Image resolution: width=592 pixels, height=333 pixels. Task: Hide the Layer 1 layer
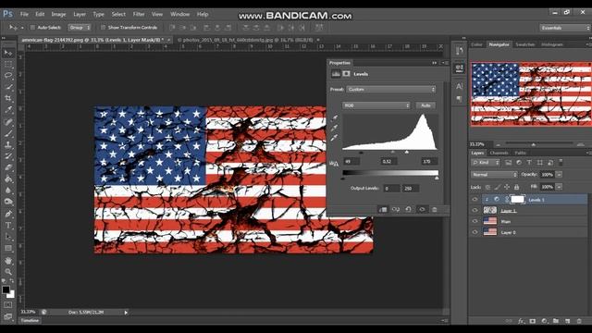[x=475, y=210]
